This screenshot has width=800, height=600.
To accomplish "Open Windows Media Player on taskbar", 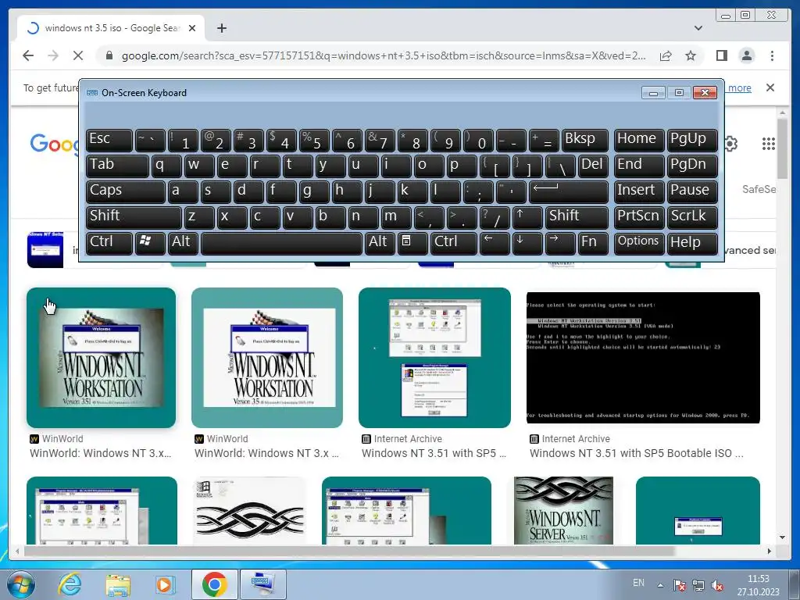I will click(x=164, y=584).
